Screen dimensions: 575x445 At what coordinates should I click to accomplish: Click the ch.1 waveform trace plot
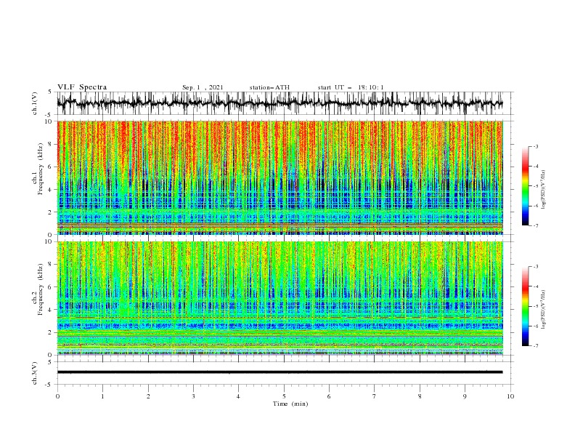tap(280, 103)
